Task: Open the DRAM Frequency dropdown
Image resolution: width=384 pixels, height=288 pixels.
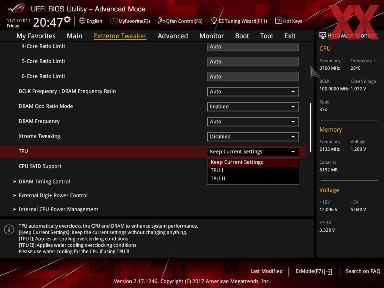Action: tap(253, 122)
